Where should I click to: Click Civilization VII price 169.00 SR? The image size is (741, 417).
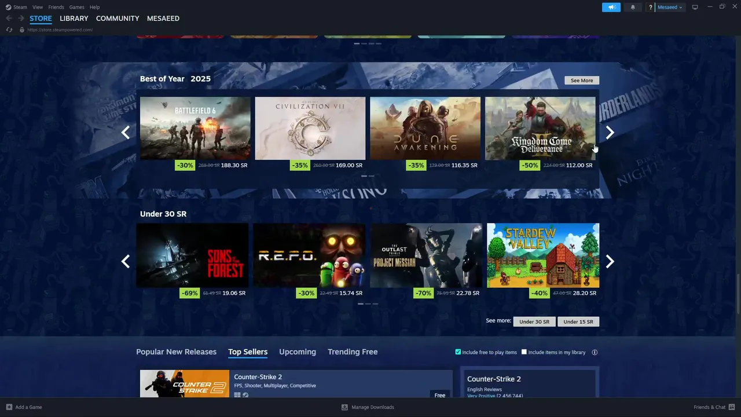tap(349, 165)
